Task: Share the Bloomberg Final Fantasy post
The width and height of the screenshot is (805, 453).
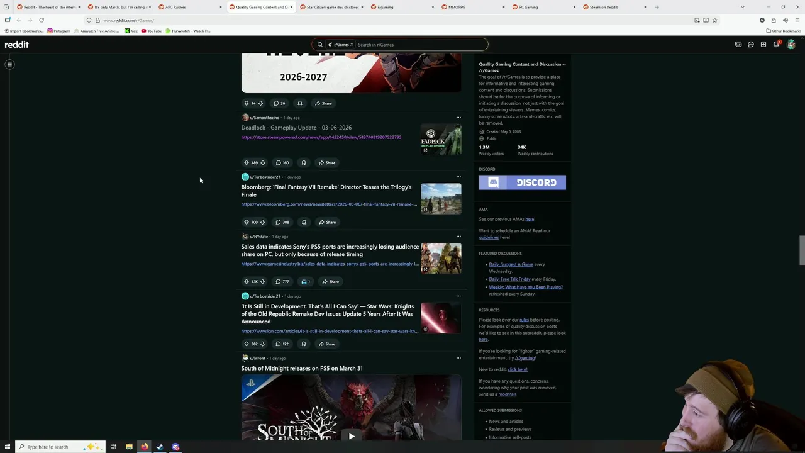Action: tap(327, 222)
